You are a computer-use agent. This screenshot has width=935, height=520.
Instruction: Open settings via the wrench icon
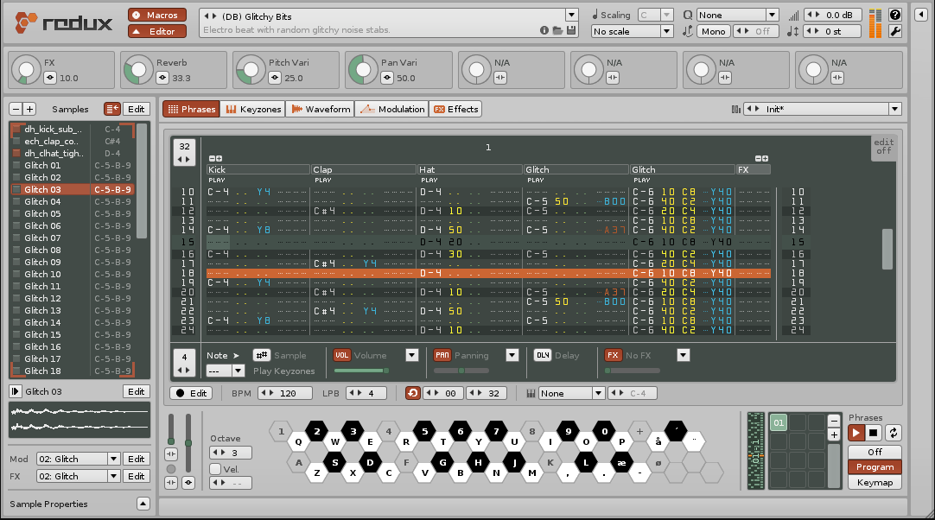(895, 32)
